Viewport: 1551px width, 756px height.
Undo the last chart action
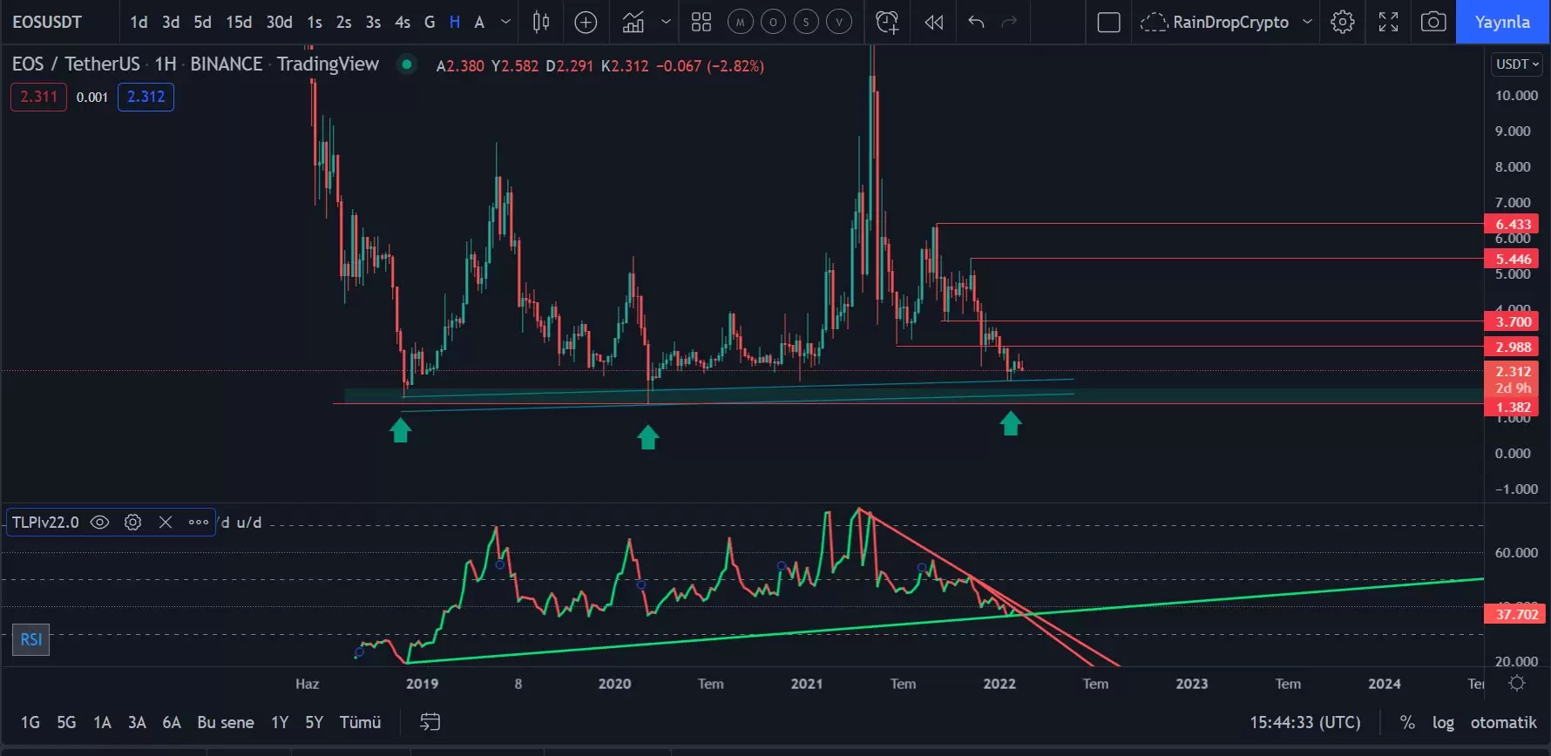976,22
